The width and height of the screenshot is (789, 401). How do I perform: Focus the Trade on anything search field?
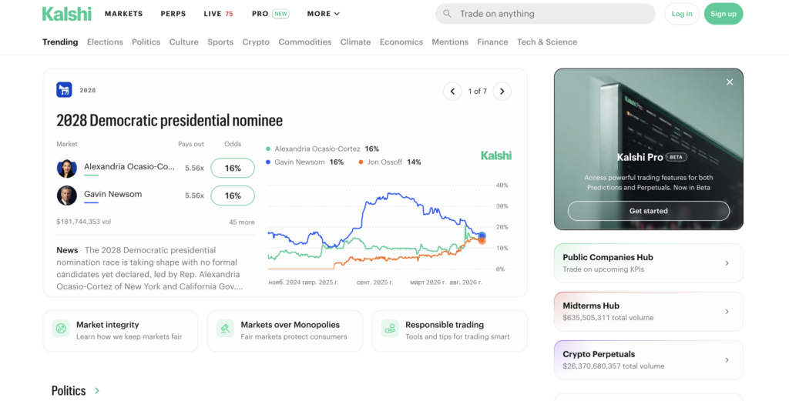[x=546, y=14]
